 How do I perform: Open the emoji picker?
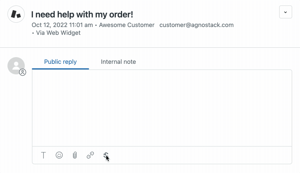[x=59, y=155]
